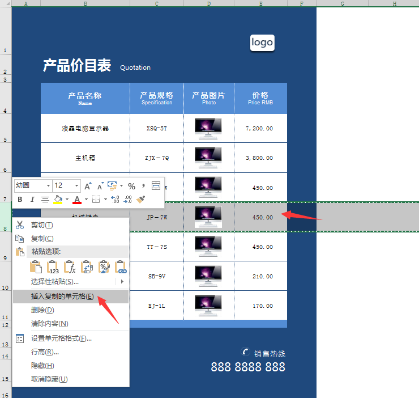The width and height of the screenshot is (419, 398).
Task: Select row 5 header
Action: tap(5, 128)
